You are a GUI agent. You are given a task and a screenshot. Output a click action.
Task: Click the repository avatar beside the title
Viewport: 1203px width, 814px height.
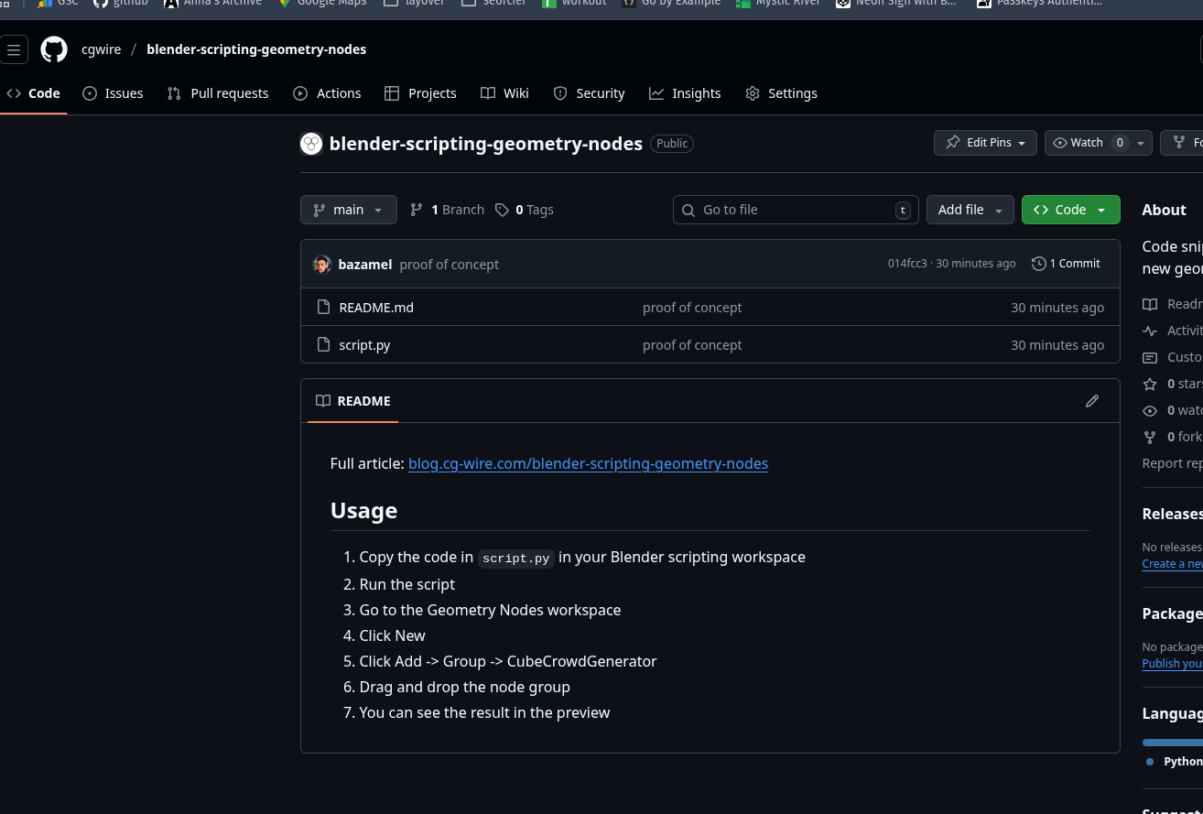tap(311, 144)
